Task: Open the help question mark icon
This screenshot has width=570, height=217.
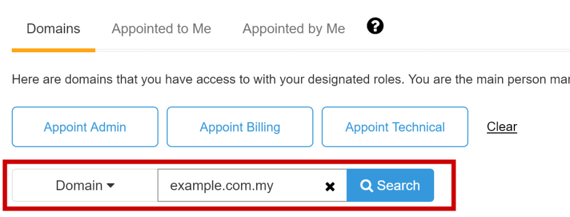Action: point(375,27)
